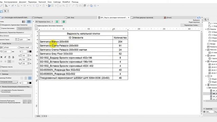The width and height of the screenshot is (217, 122).
Task: Collapse the Границы section
Action: pyautogui.click(x=1, y=74)
